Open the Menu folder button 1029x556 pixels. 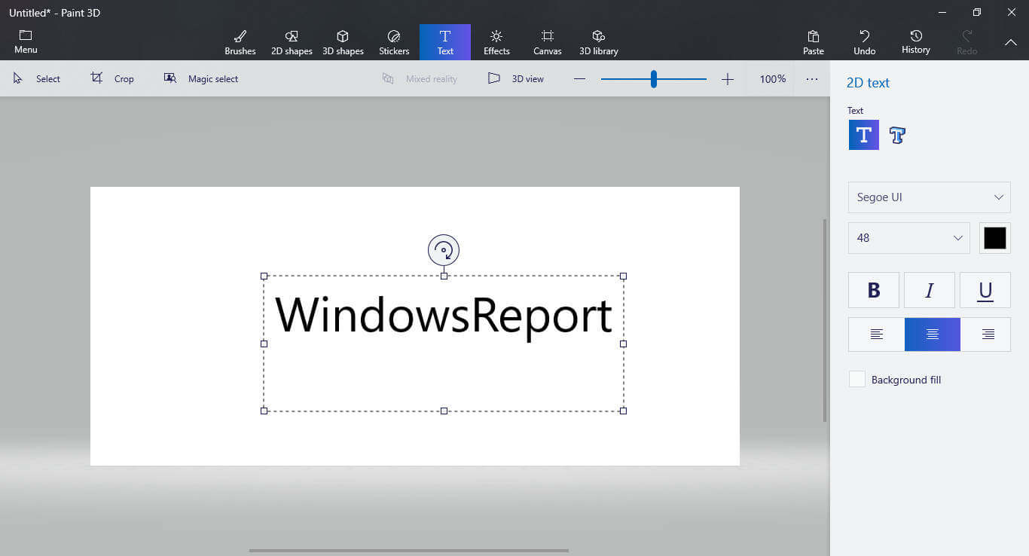[26, 42]
